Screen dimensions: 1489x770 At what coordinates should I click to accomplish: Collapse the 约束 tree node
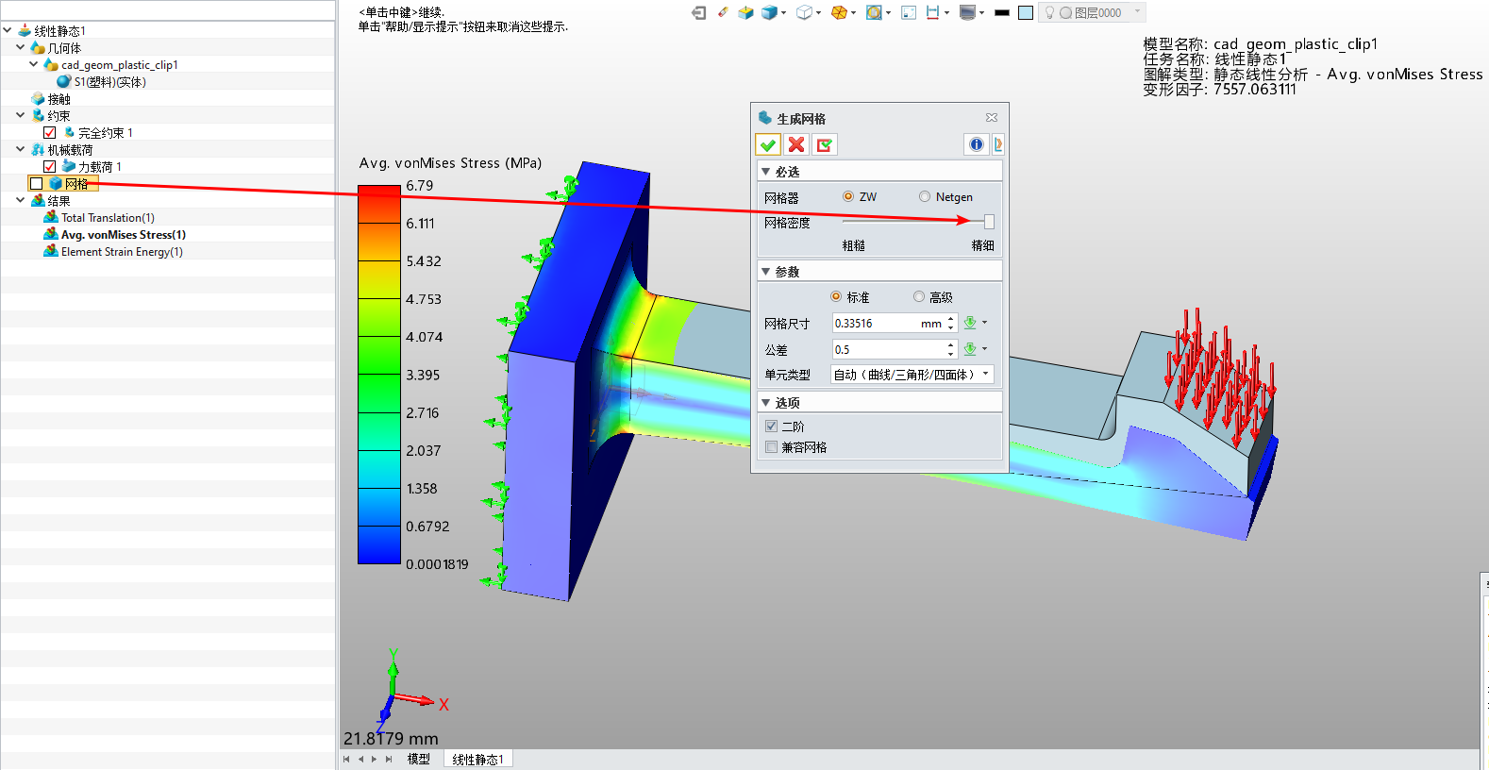click(x=20, y=115)
